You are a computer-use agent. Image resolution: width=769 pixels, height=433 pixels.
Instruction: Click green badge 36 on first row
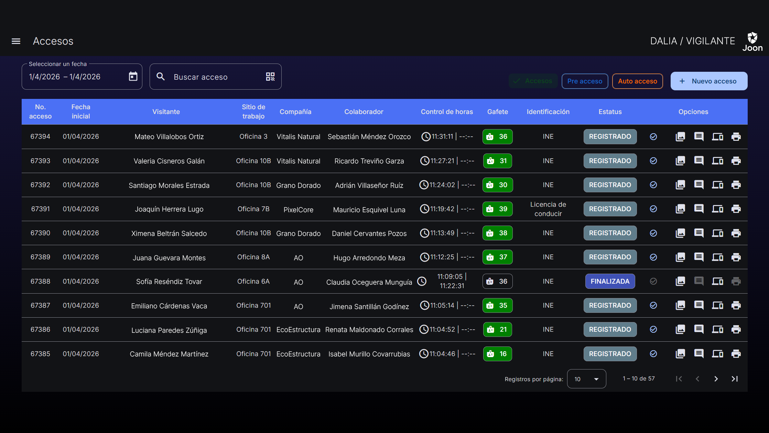tap(497, 137)
